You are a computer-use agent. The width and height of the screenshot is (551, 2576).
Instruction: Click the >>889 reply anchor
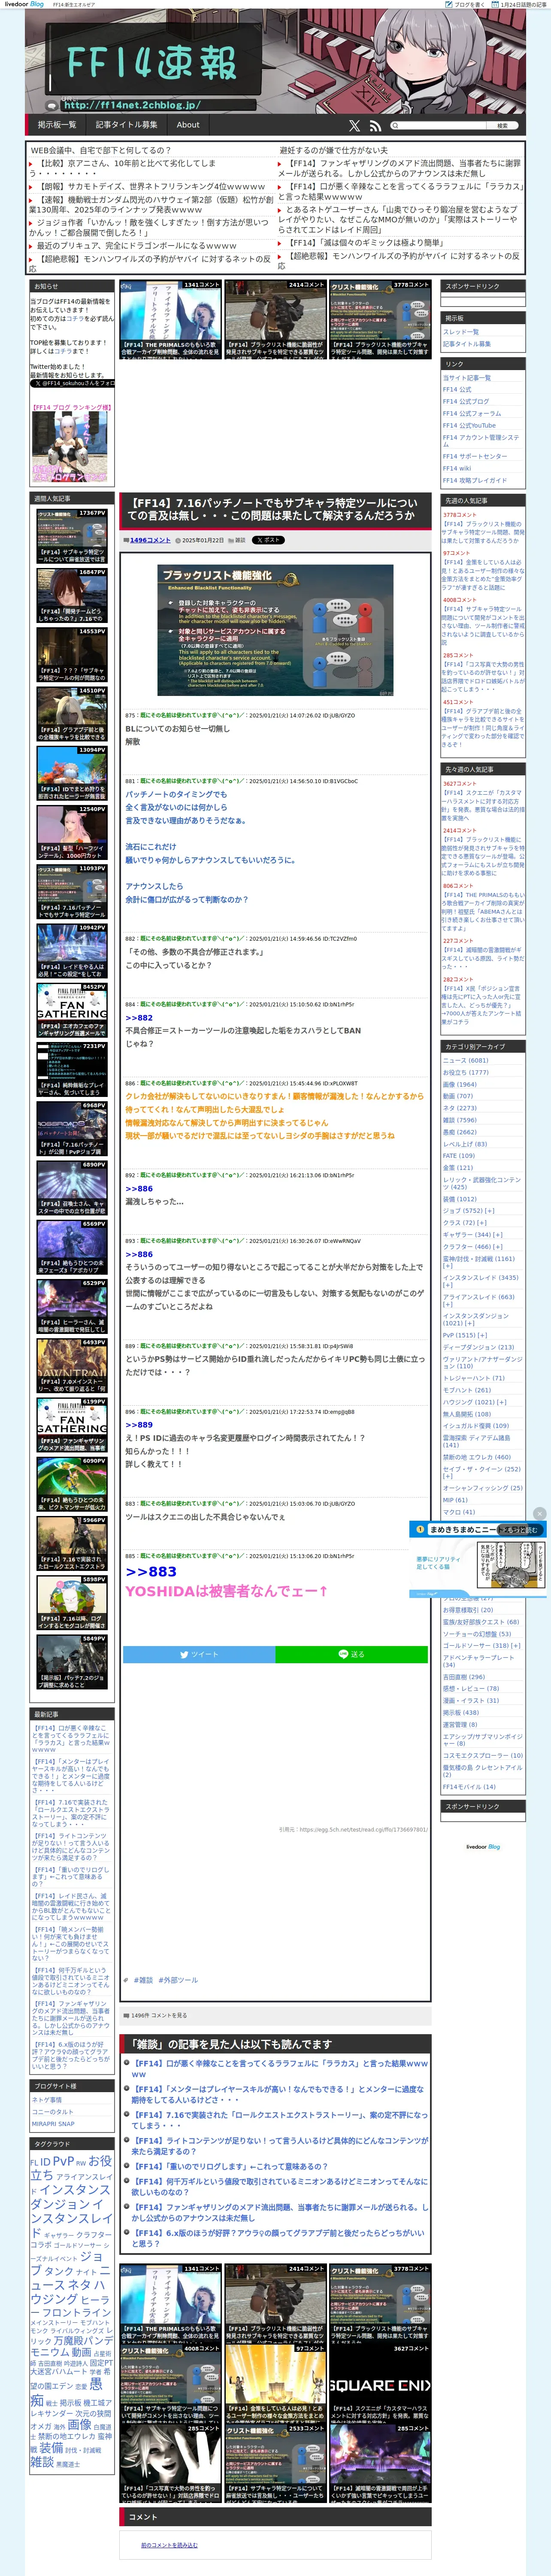click(x=139, y=1424)
